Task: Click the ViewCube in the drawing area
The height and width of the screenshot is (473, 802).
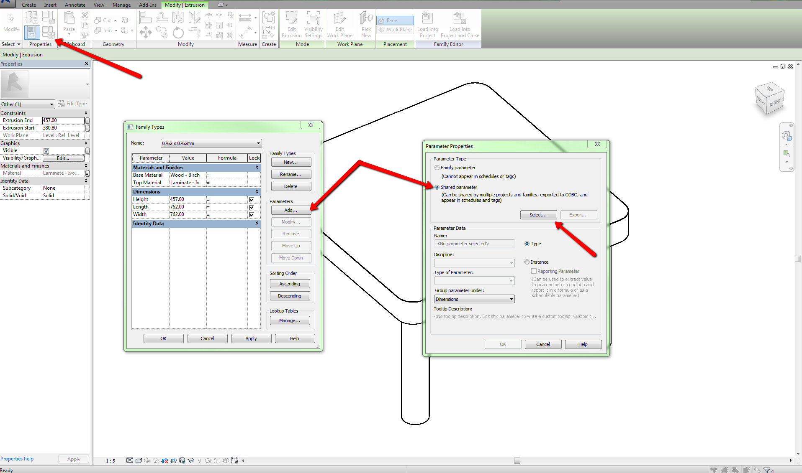Action: [769, 99]
